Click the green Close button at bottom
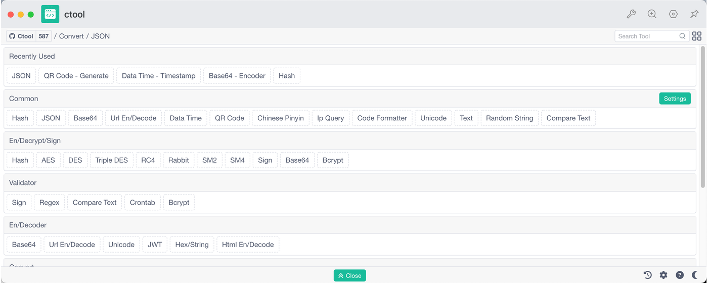 tap(350, 275)
